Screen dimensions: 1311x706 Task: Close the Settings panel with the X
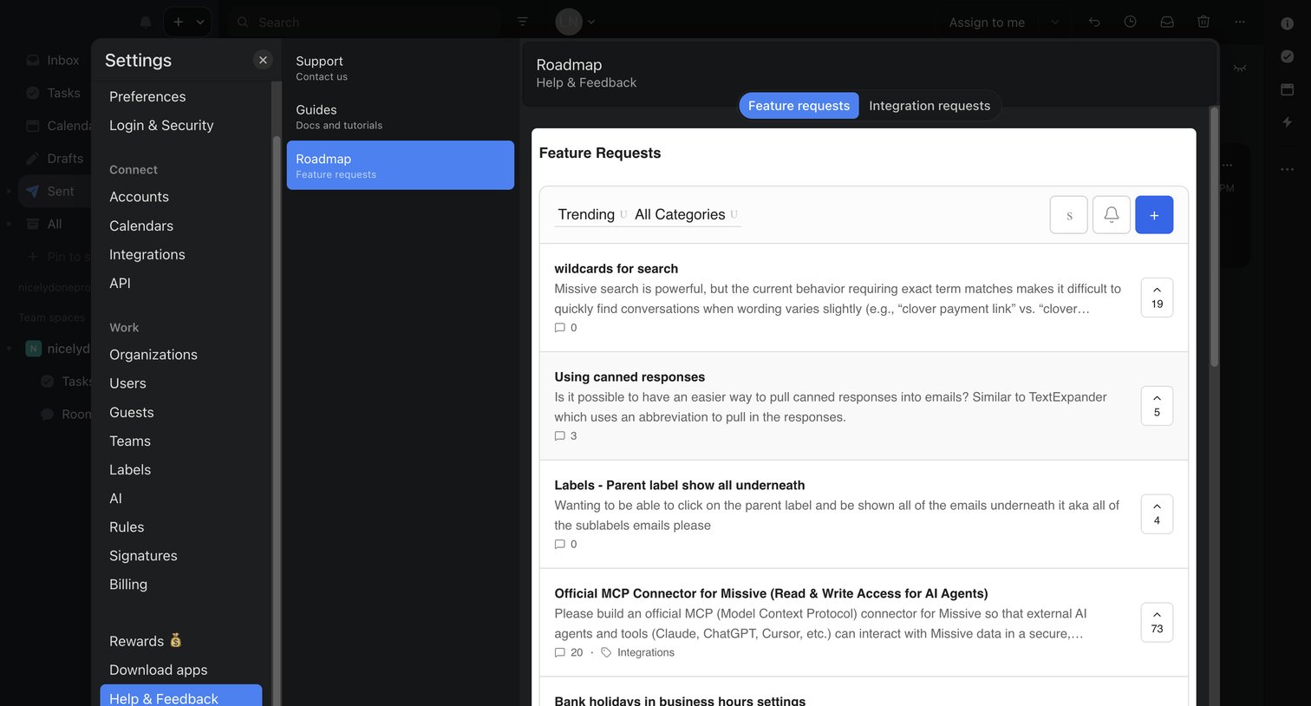(263, 60)
